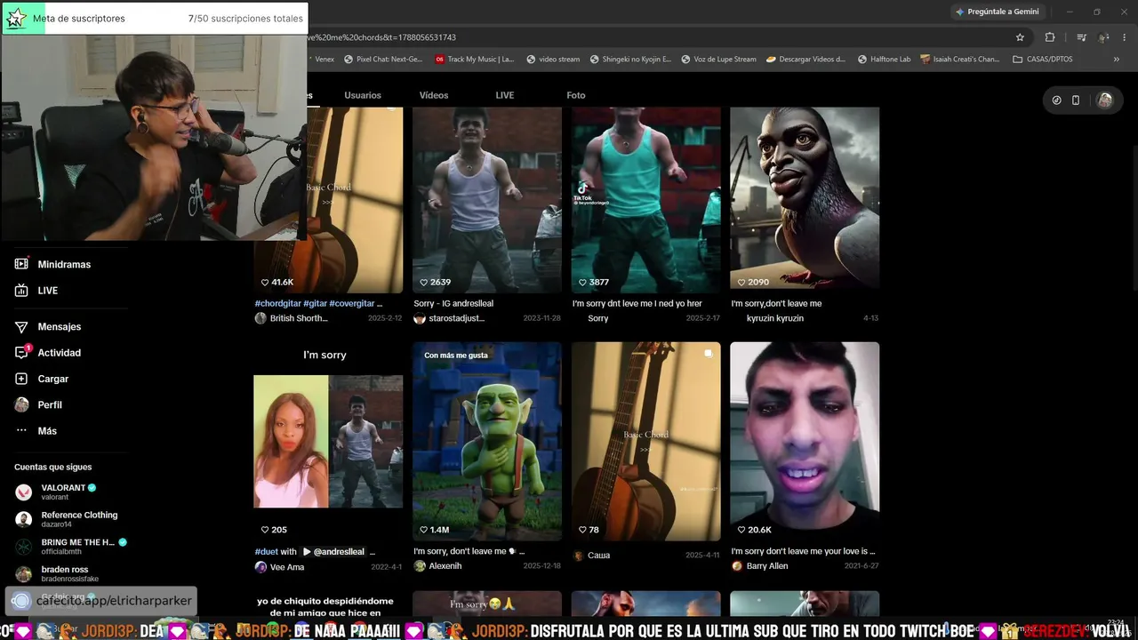Open the pigeon video with 2090 likes
Viewport: 1138px width, 640px height.
(805, 200)
